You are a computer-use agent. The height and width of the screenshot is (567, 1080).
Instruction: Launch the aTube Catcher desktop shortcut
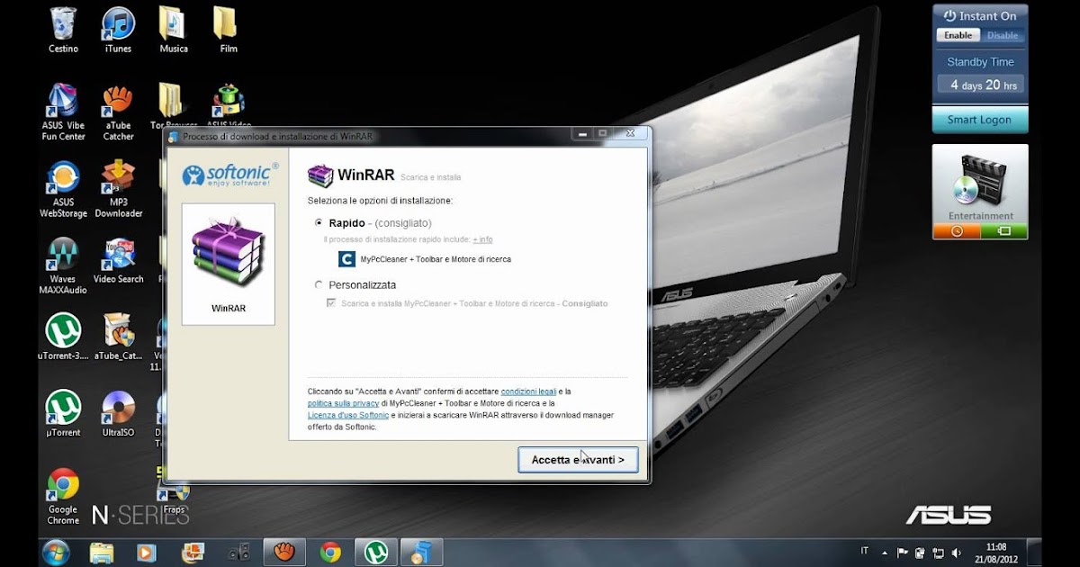(118, 112)
